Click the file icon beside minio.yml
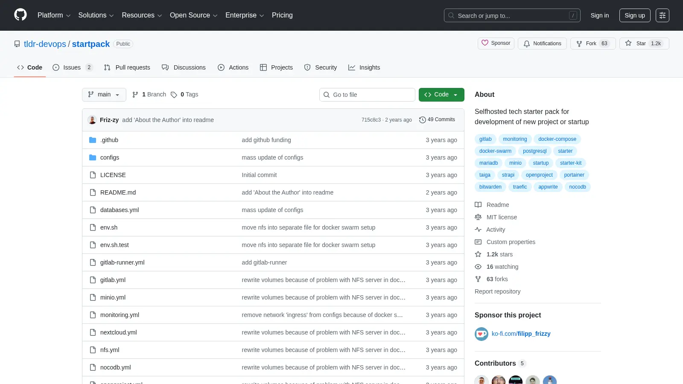683x384 pixels. [x=93, y=297]
